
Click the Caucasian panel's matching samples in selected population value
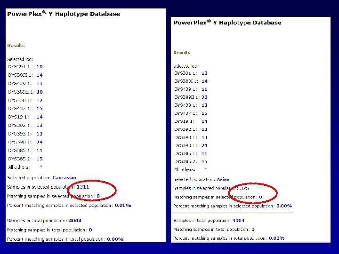tap(98, 196)
